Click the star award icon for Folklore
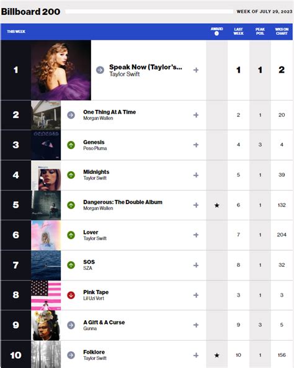294x368 pixels. tap(217, 356)
